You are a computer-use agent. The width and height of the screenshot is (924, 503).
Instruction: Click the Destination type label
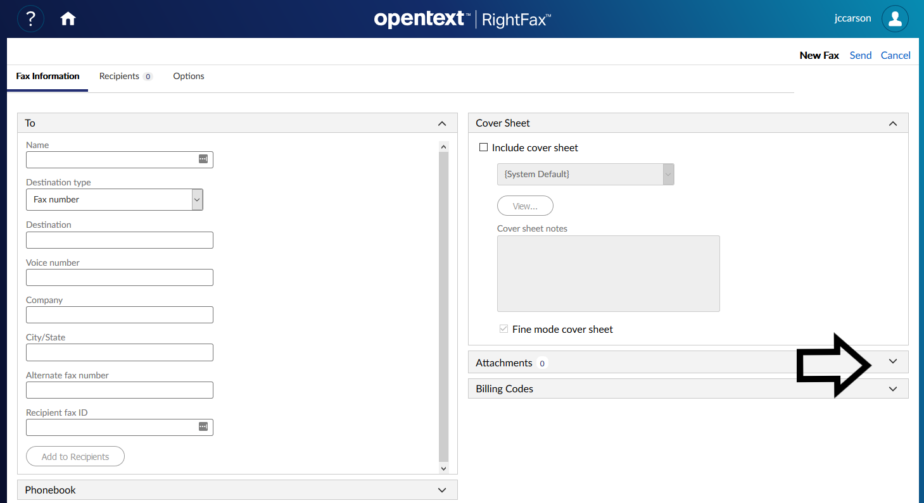[x=58, y=182]
